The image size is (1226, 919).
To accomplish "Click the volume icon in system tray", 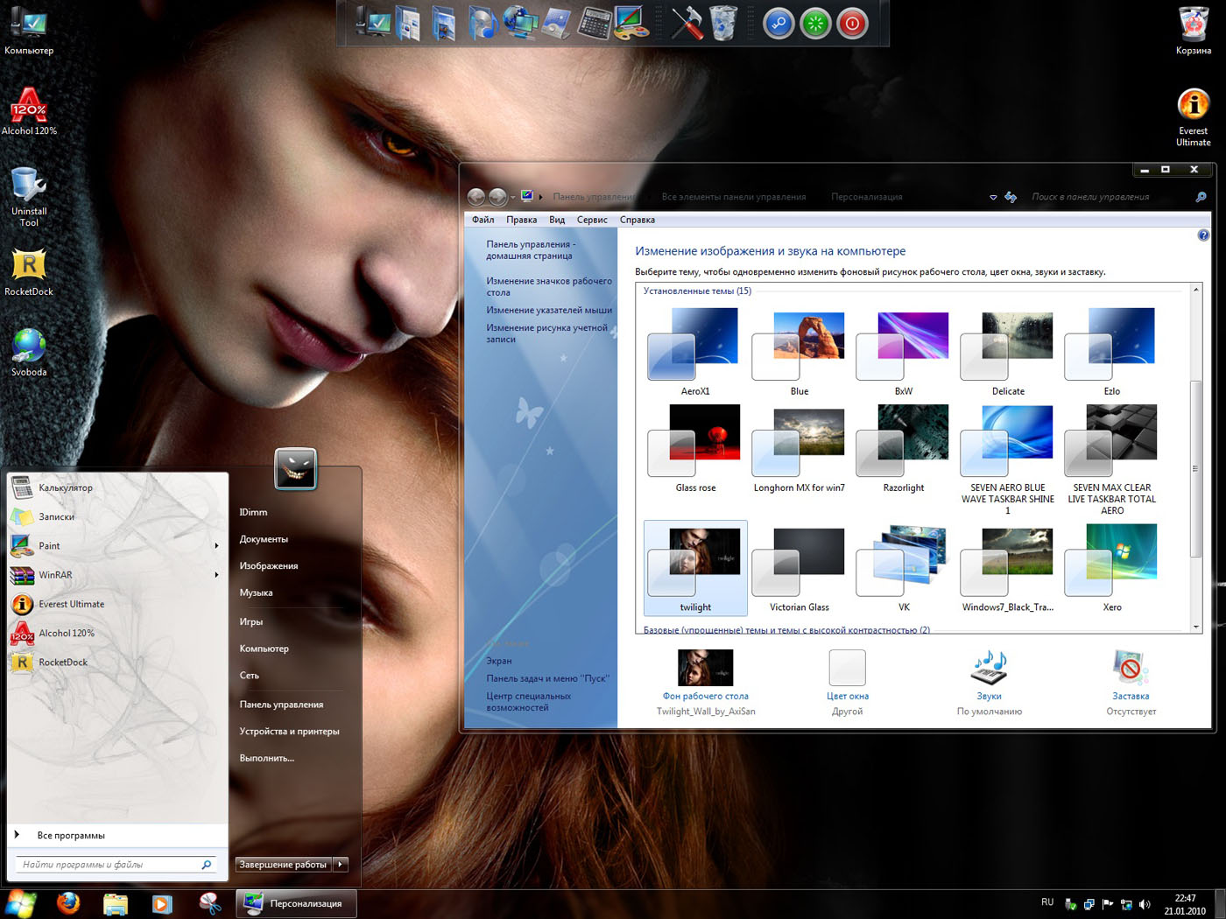I will click(x=1145, y=904).
